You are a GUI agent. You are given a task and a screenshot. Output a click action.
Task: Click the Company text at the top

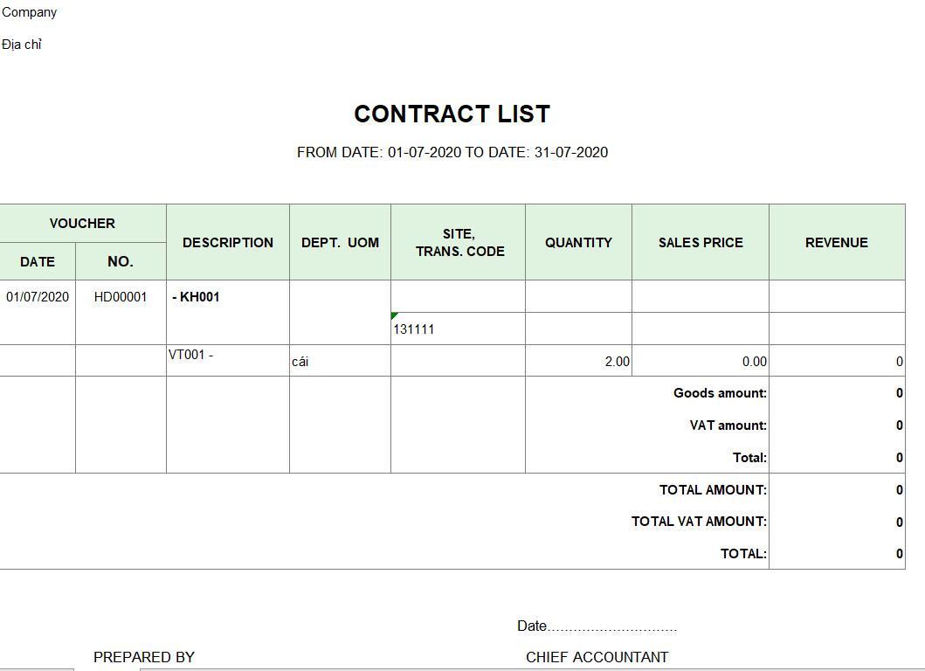(x=29, y=12)
